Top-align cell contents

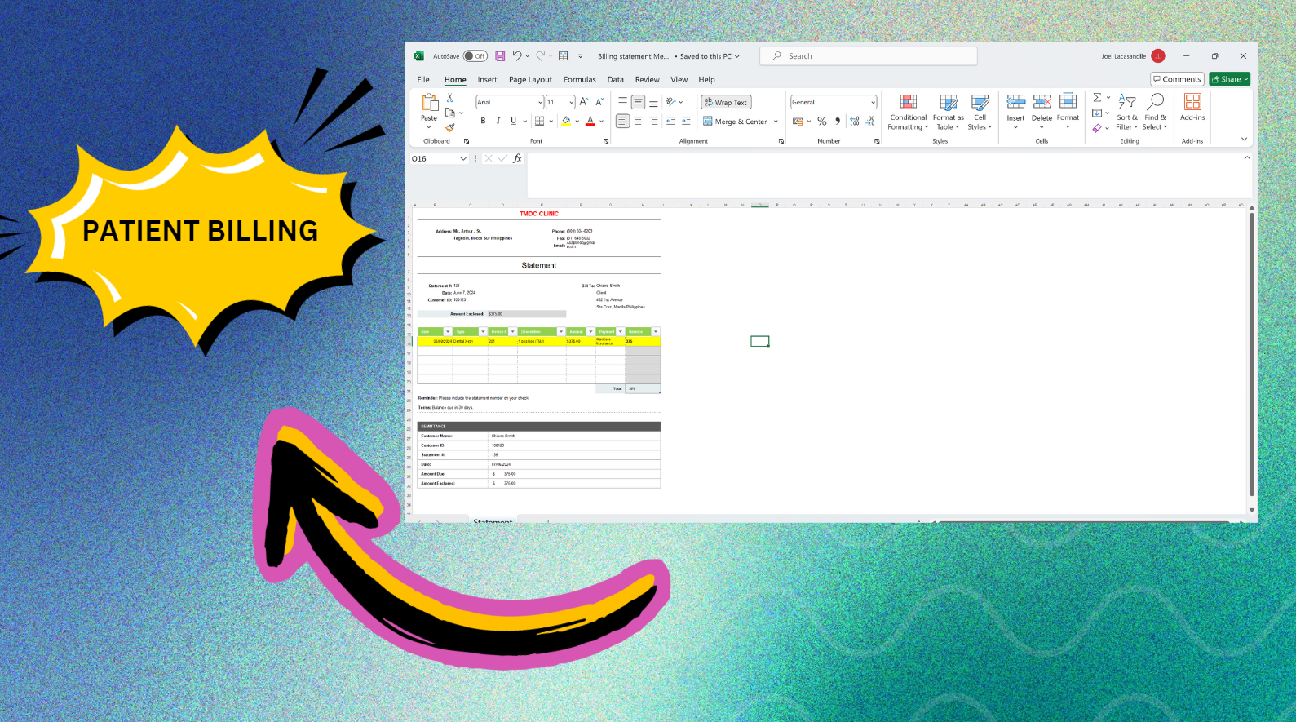(x=623, y=102)
